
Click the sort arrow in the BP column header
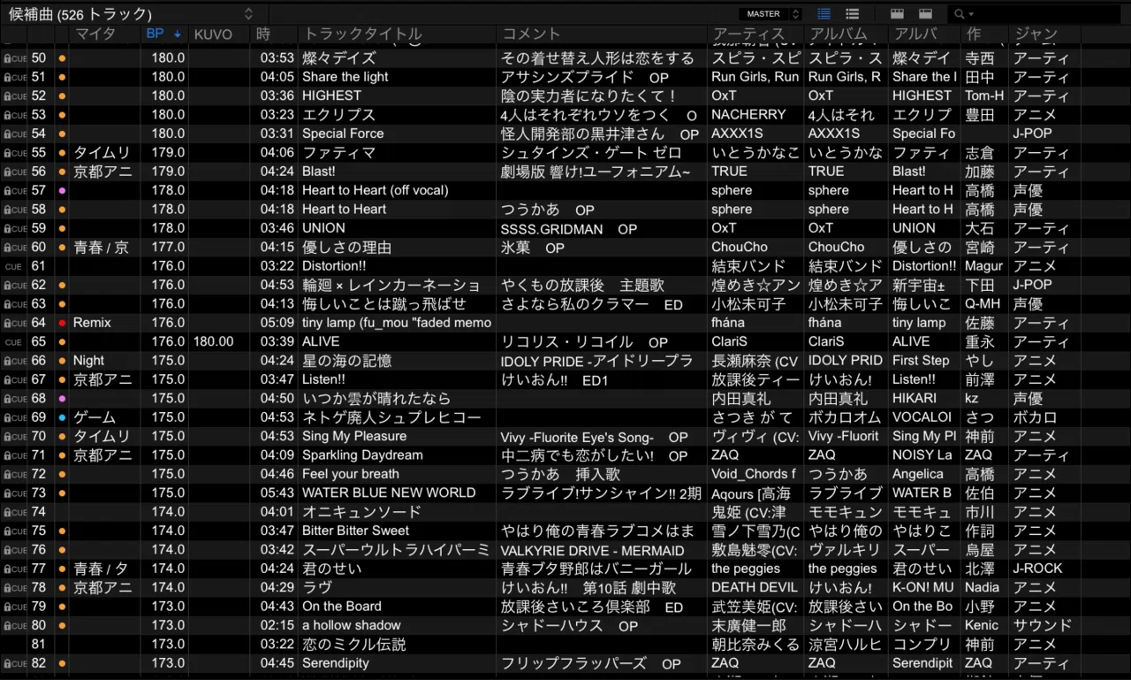point(178,34)
